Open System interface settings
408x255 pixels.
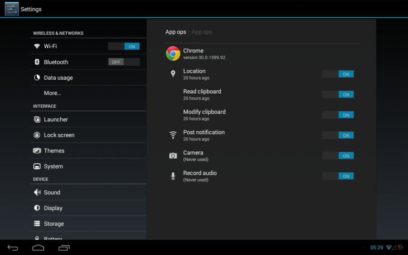click(x=88, y=166)
